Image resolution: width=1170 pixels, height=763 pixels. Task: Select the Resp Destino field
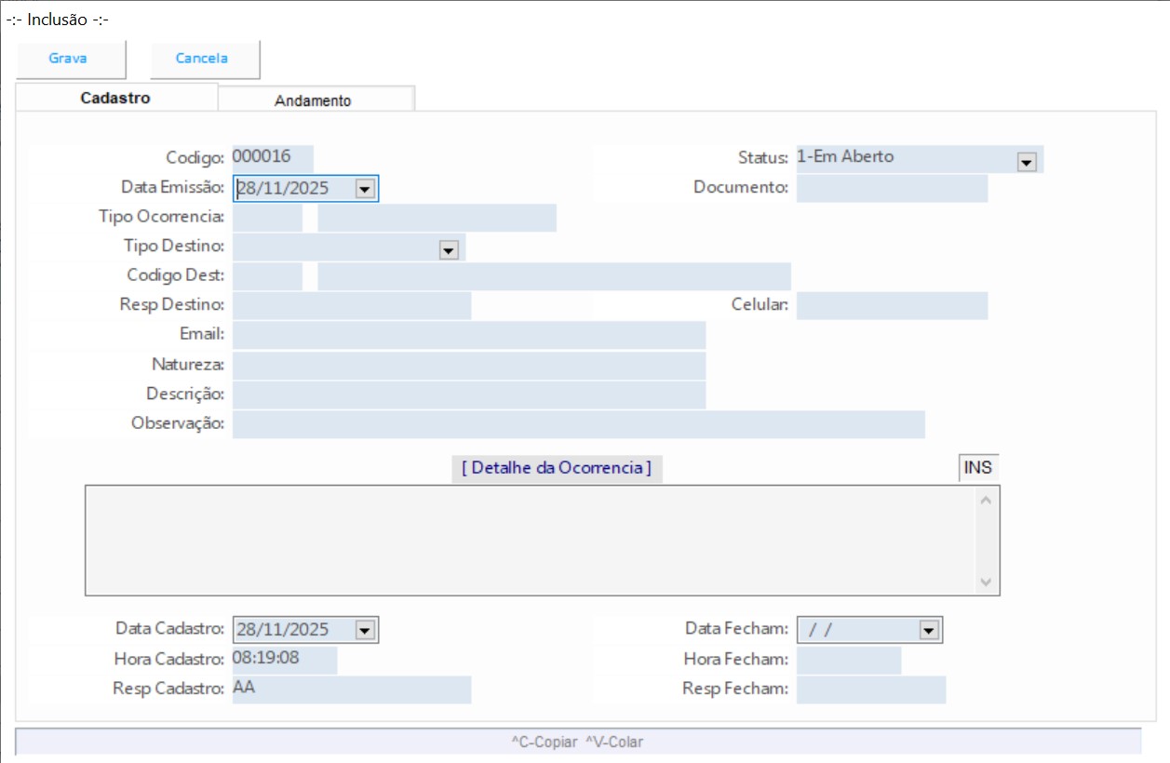(x=351, y=305)
